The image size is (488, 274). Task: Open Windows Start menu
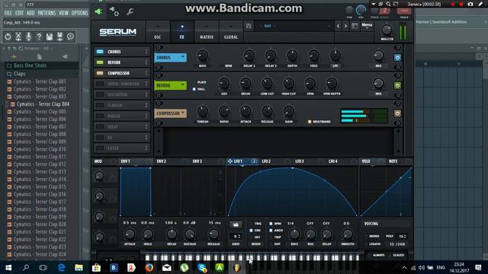[x=8, y=267]
